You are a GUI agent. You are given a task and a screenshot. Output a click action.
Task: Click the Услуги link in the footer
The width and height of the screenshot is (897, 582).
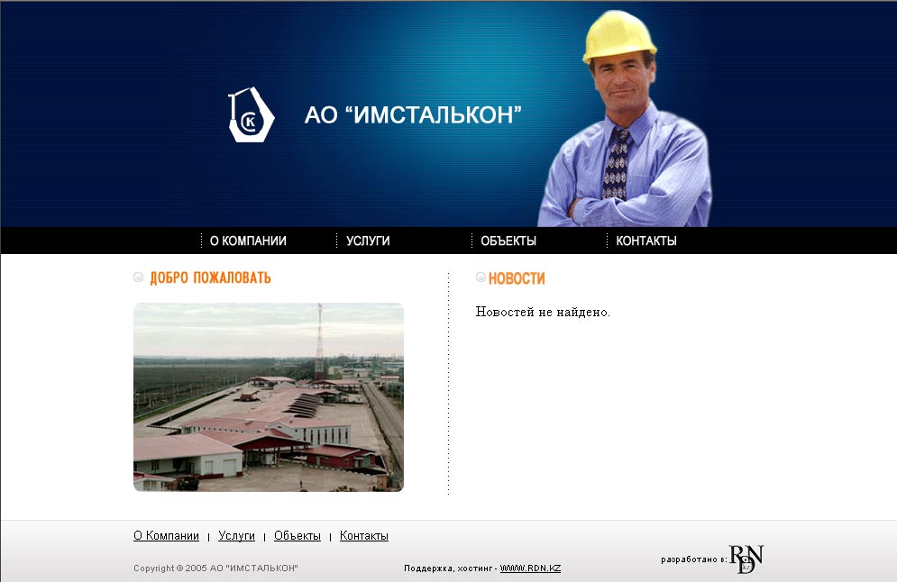[x=236, y=535]
